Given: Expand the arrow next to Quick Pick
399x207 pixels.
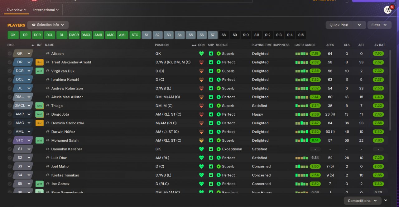Looking at the screenshot, I should [359, 25].
